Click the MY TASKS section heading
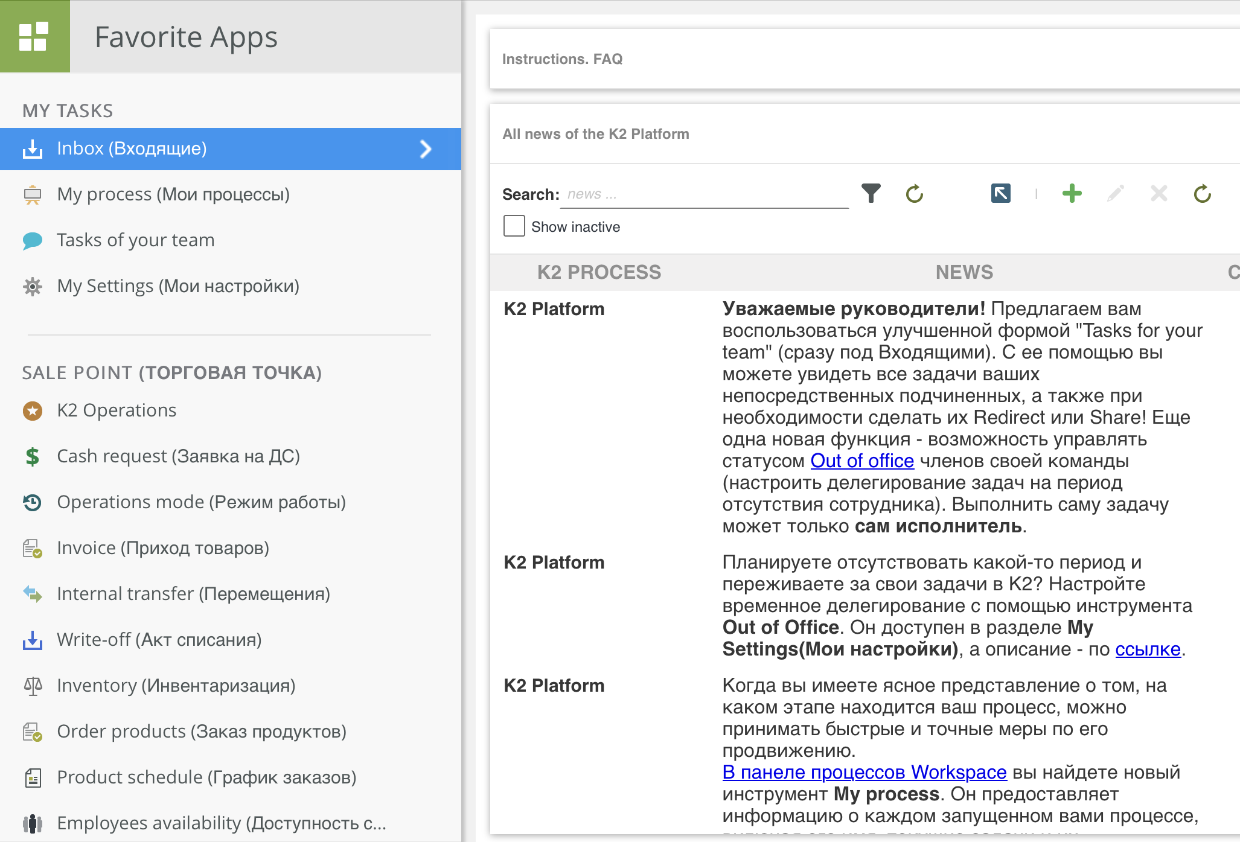 tap(68, 111)
